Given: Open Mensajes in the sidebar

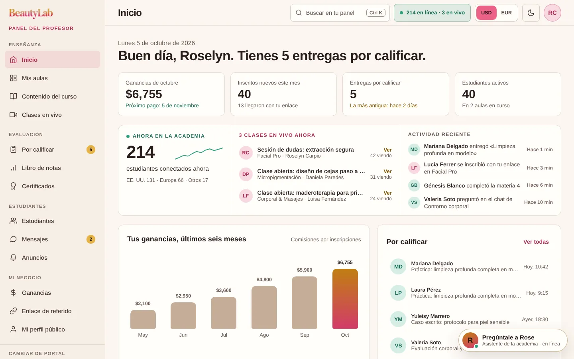Looking at the screenshot, I should pyautogui.click(x=53, y=239).
